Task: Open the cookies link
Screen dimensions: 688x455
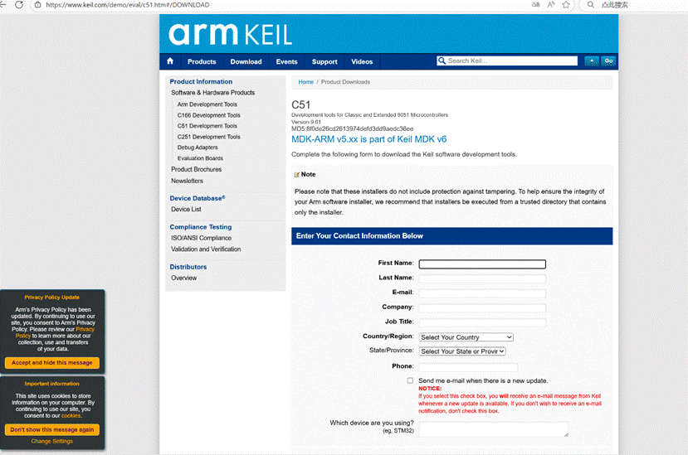Action: pyautogui.click(x=71, y=415)
